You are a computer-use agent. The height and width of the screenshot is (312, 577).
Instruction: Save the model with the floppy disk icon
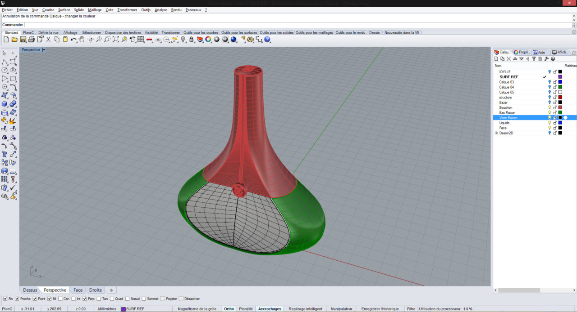tap(23, 40)
